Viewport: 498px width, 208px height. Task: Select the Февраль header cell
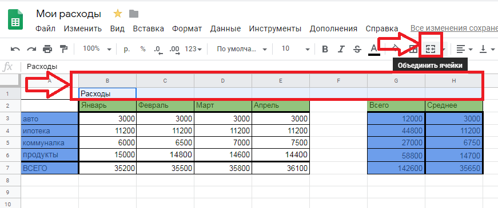pos(165,106)
